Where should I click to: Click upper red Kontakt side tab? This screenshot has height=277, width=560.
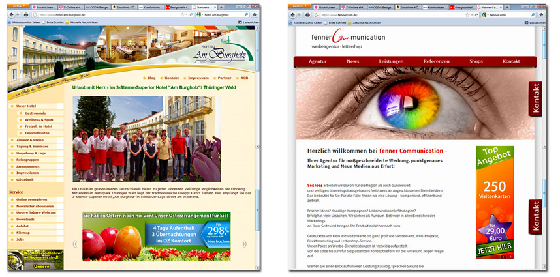535,99
